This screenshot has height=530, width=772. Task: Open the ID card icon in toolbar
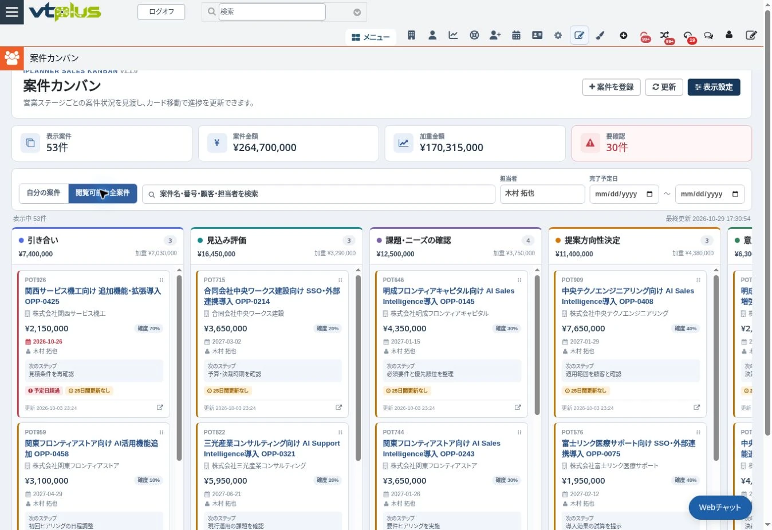pyautogui.click(x=537, y=35)
